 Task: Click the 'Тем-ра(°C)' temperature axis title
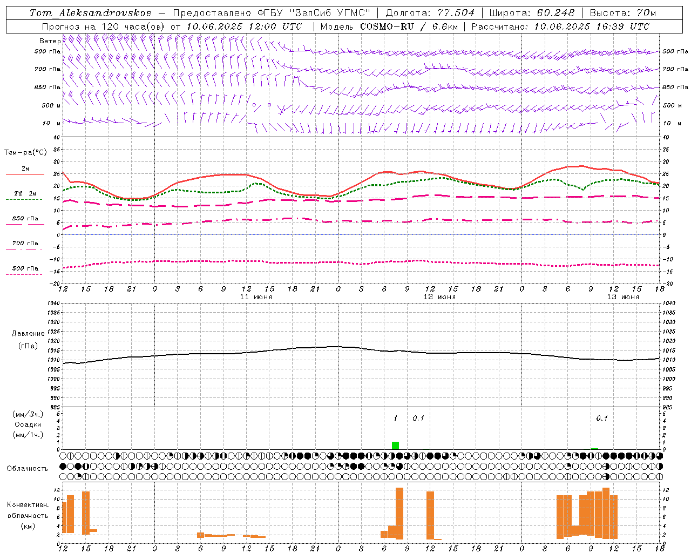point(25,153)
